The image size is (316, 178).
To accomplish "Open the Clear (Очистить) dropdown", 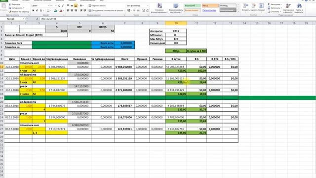I will click(274, 12).
